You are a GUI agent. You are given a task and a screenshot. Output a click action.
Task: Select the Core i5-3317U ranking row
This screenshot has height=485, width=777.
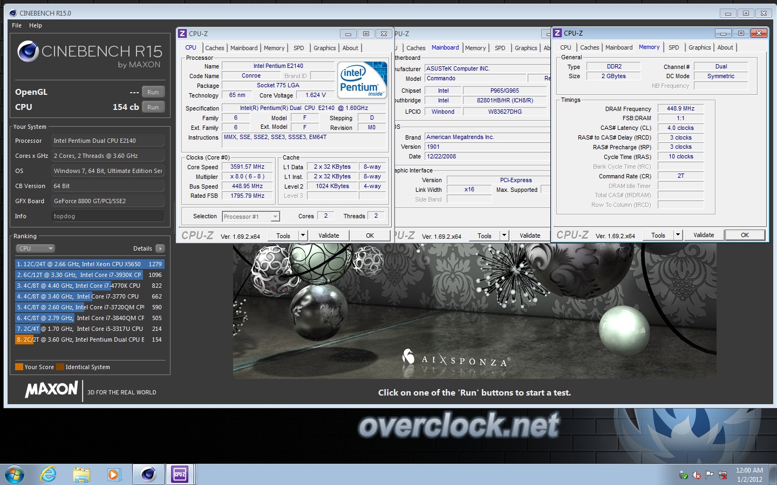(90, 329)
